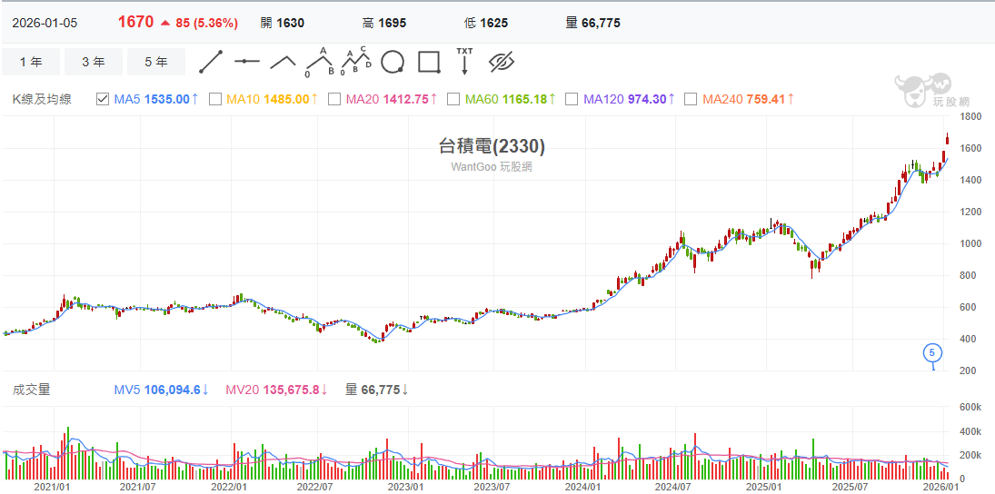The width and height of the screenshot is (995, 494).
Task: Pick the circle drawing tool
Action: pos(393,62)
